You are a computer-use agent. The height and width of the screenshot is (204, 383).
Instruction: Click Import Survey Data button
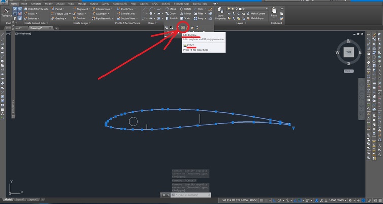[37, 9]
